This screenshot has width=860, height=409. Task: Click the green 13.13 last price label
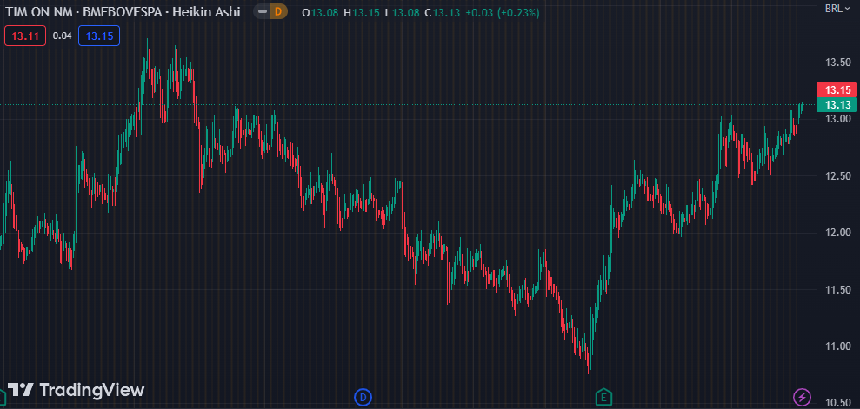[837, 104]
